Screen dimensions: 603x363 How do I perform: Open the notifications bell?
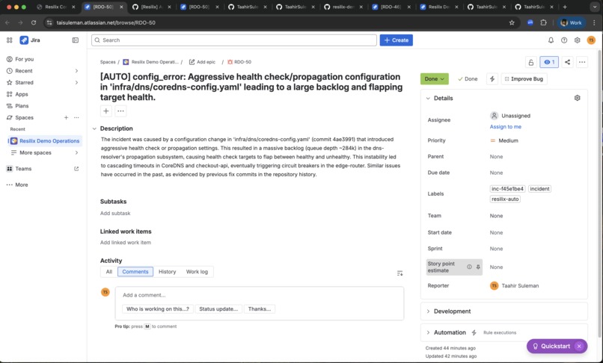pyautogui.click(x=551, y=40)
